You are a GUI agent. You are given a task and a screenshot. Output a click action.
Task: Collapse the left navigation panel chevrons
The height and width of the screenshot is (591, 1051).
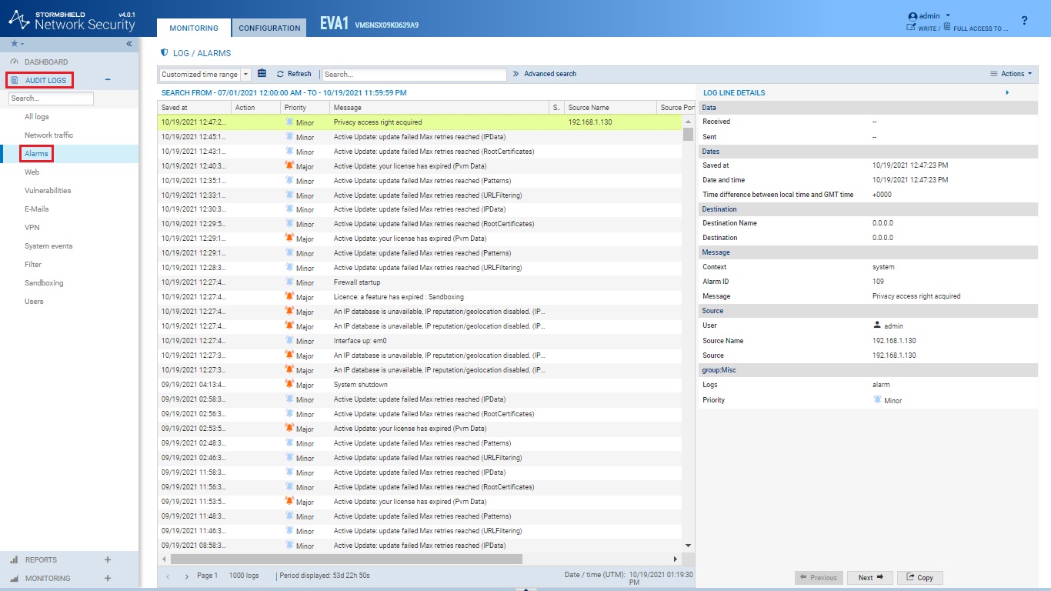[129, 44]
